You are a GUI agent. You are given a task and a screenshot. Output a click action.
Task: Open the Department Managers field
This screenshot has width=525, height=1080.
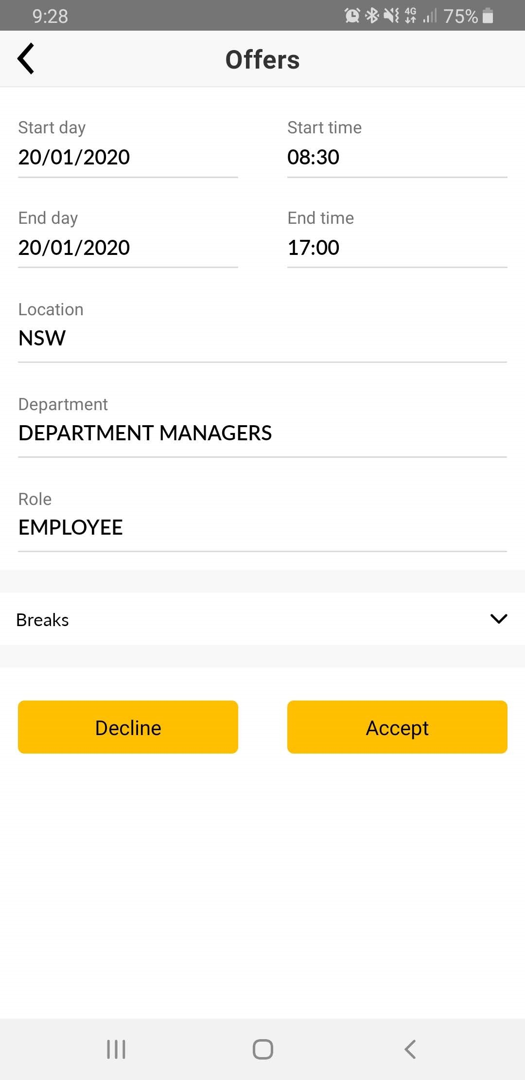click(262, 433)
